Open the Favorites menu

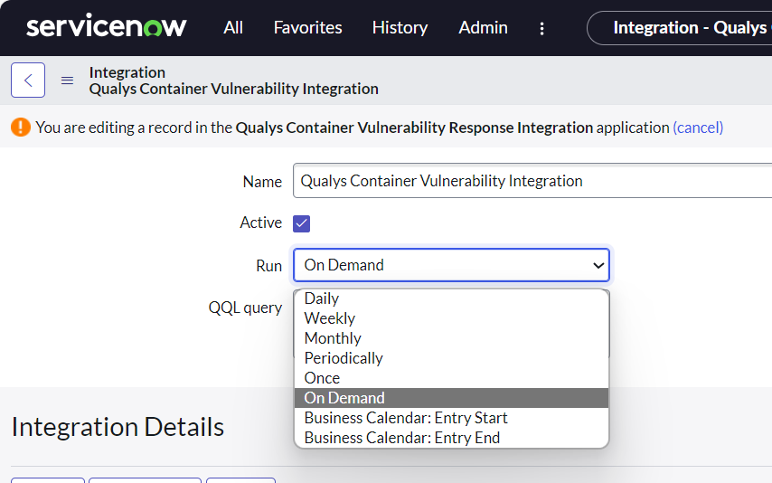pos(307,28)
